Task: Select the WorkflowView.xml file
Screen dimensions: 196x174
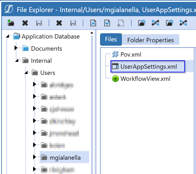Action: coord(141,79)
